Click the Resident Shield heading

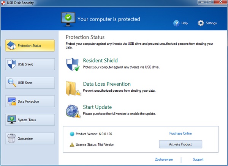coord(100,61)
